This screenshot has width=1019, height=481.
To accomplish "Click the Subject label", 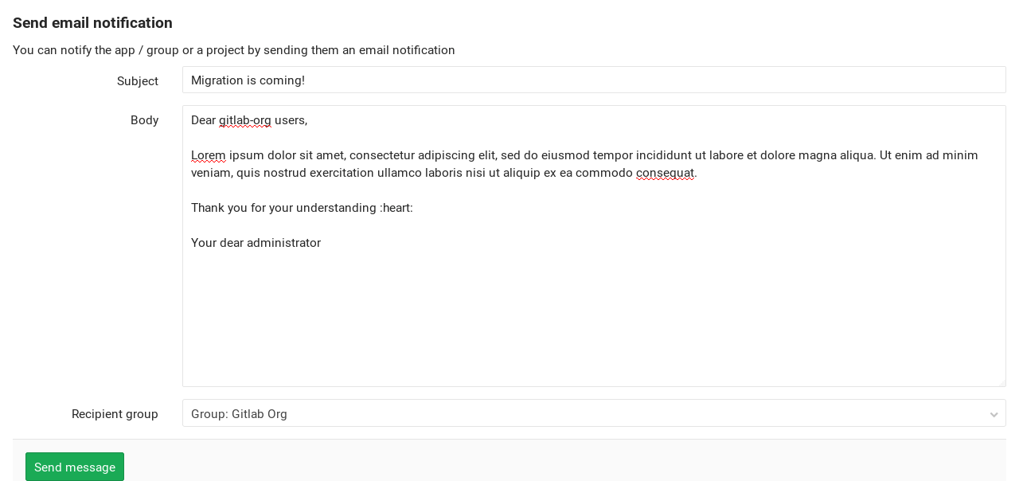I will click(x=137, y=81).
